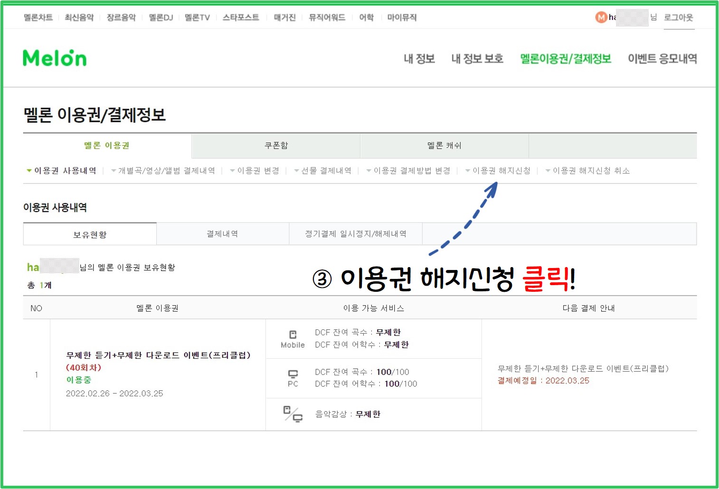The image size is (719, 489).
Task: Click the 이용중 status text
Action: click(x=79, y=380)
